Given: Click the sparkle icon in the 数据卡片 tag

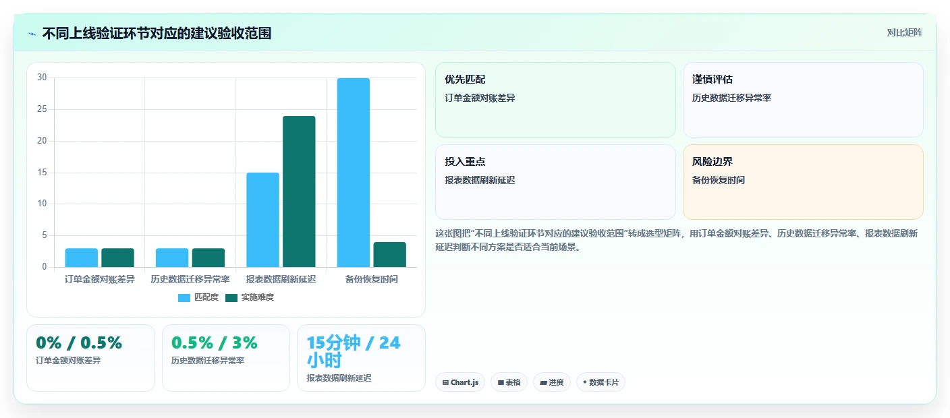Looking at the screenshot, I should click(x=585, y=382).
